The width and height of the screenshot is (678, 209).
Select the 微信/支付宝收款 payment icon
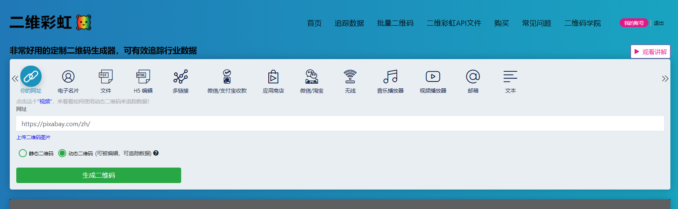click(x=227, y=76)
